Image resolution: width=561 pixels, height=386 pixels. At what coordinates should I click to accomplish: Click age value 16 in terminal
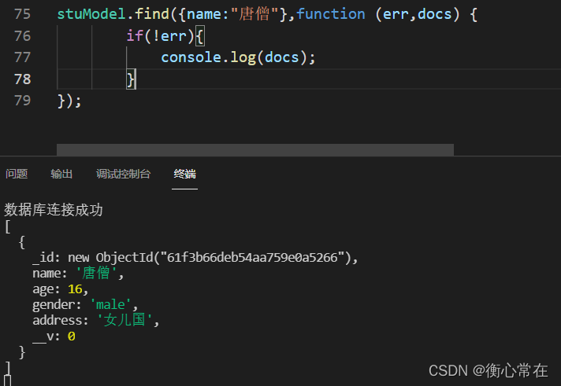75,289
